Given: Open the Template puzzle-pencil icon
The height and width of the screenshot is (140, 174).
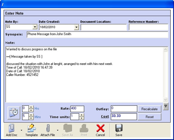Looking at the screenshot, I should [32, 128].
